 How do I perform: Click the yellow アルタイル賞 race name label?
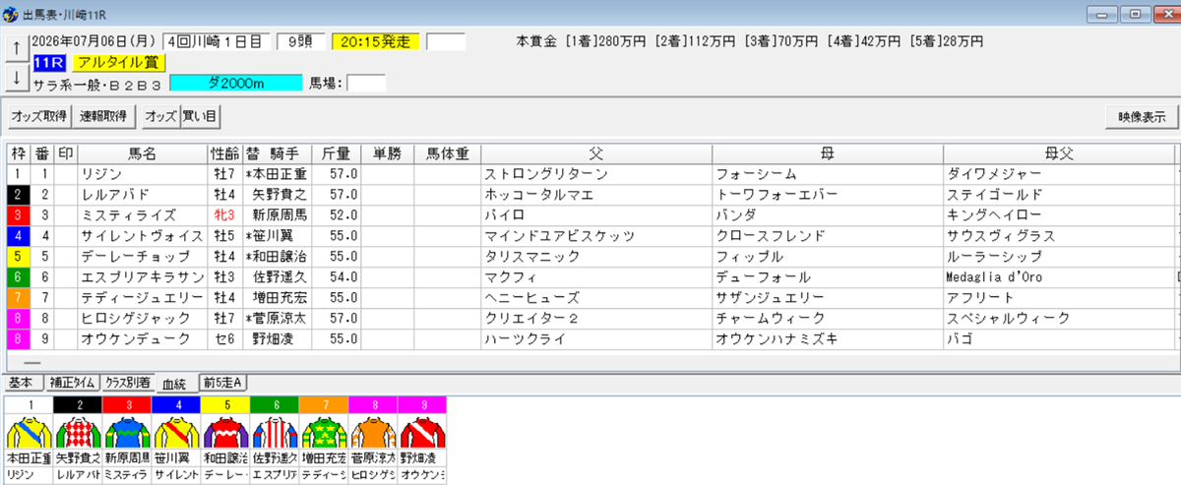tap(119, 63)
